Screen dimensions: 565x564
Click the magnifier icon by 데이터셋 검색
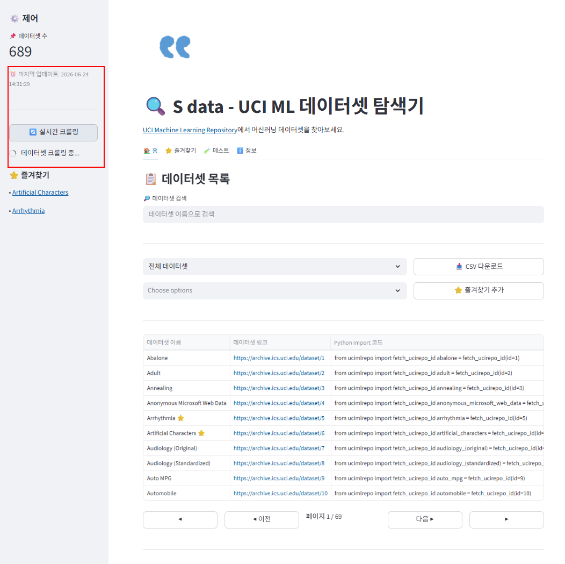(147, 198)
